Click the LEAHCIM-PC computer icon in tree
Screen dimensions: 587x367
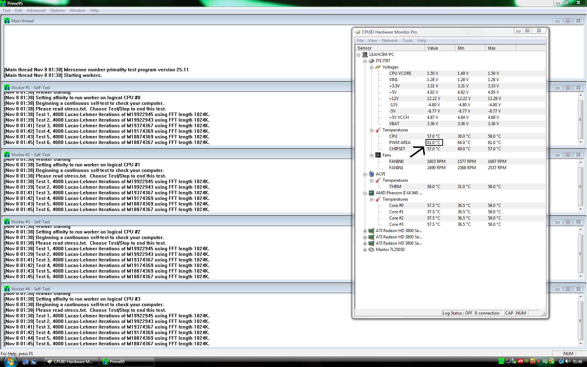365,55
